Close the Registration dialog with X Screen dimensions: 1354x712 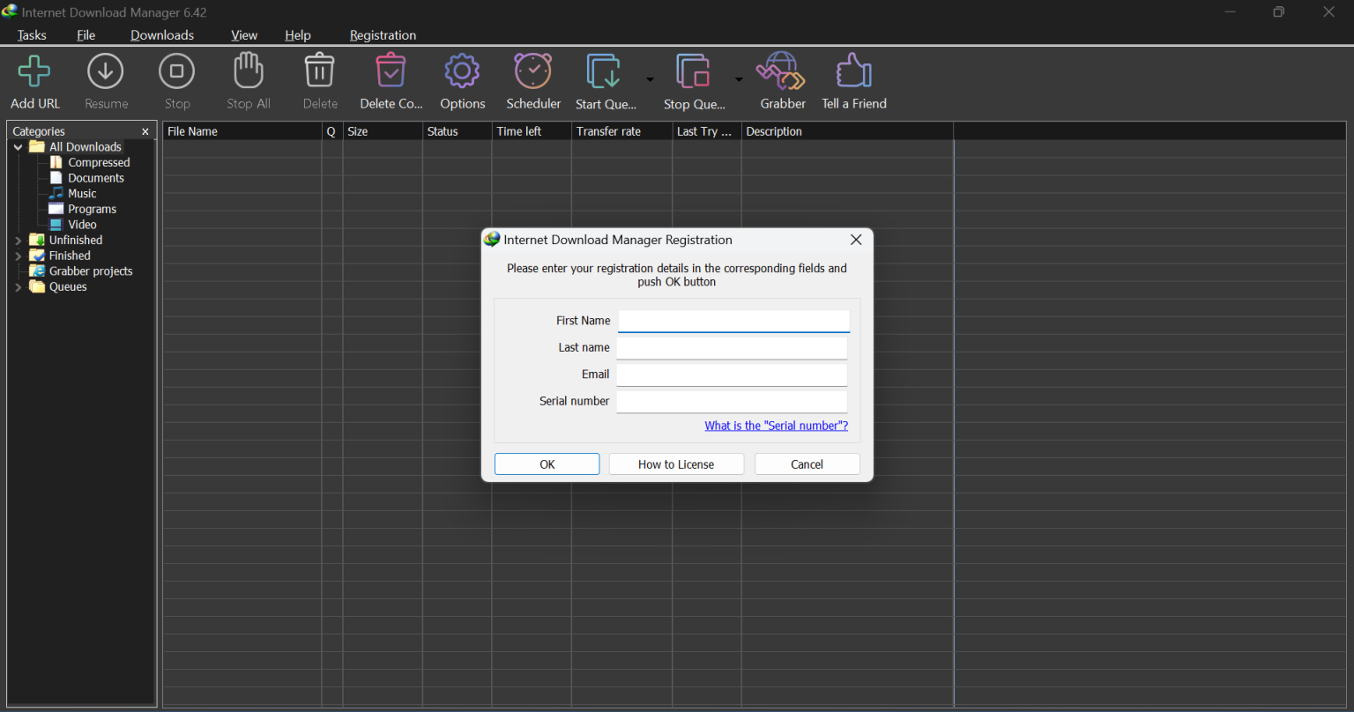point(855,240)
